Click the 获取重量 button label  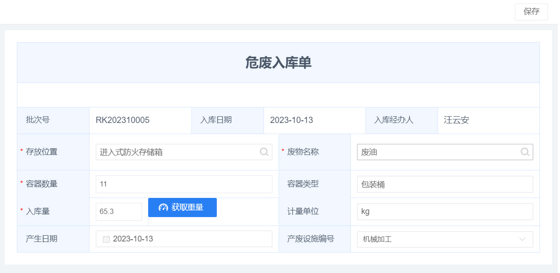pyautogui.click(x=187, y=207)
